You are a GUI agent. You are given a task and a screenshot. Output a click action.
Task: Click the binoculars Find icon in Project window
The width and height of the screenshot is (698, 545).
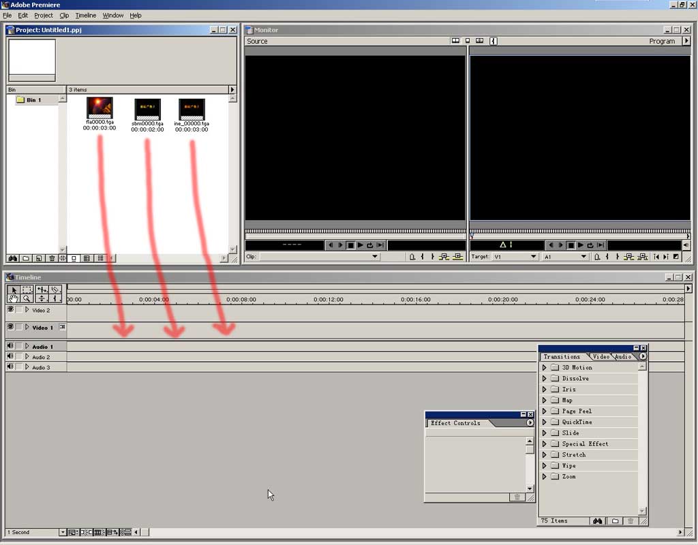click(13, 258)
